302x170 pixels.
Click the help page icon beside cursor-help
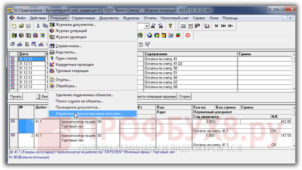tap(141, 44)
